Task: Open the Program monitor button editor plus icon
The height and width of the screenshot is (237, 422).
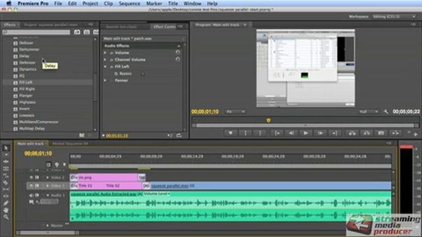Action: click(x=415, y=134)
